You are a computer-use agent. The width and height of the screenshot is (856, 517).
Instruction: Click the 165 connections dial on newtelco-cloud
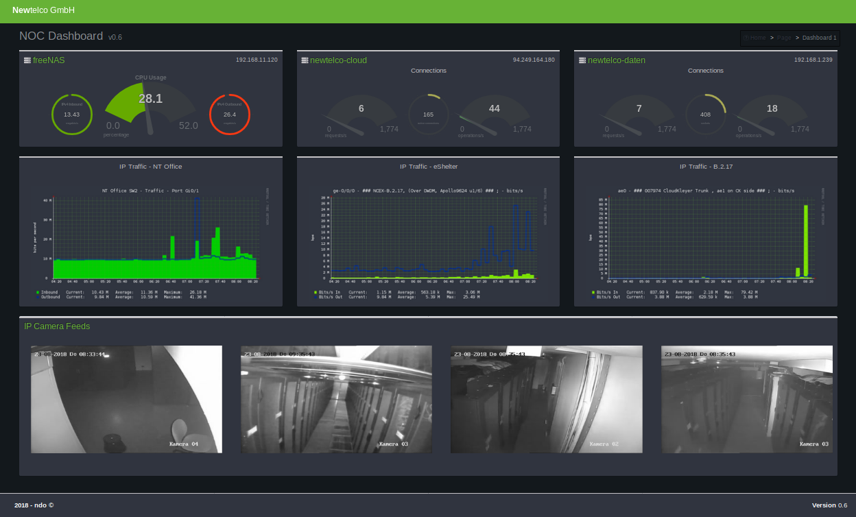click(428, 114)
